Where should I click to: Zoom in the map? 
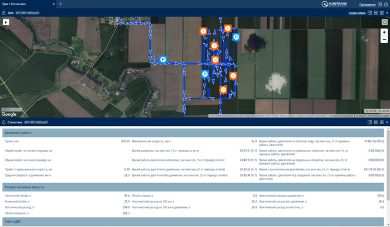[x=384, y=32]
